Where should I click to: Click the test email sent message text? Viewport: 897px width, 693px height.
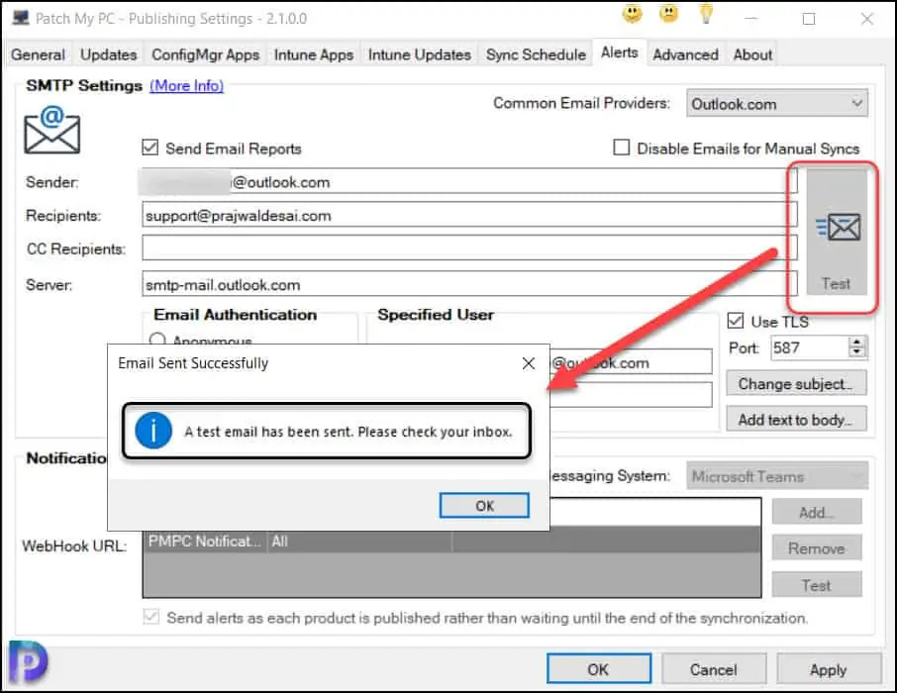(x=348, y=431)
